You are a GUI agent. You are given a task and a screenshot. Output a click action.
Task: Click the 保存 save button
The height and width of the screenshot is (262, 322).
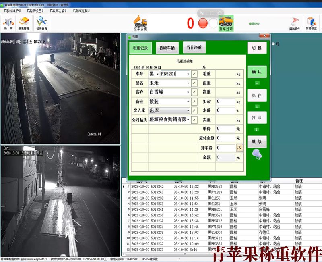(x=257, y=96)
